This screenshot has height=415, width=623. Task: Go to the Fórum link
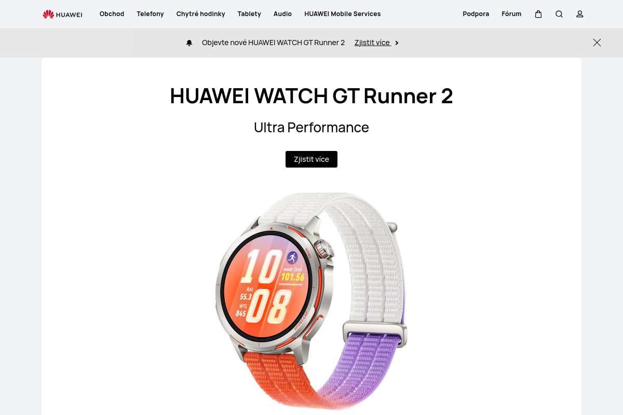pyautogui.click(x=511, y=14)
